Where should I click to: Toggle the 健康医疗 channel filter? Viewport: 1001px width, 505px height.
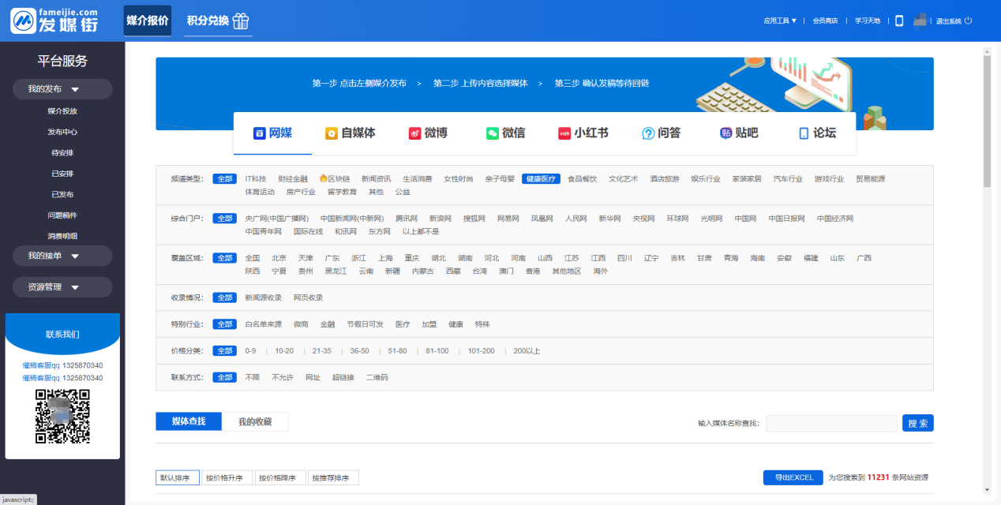pos(541,179)
